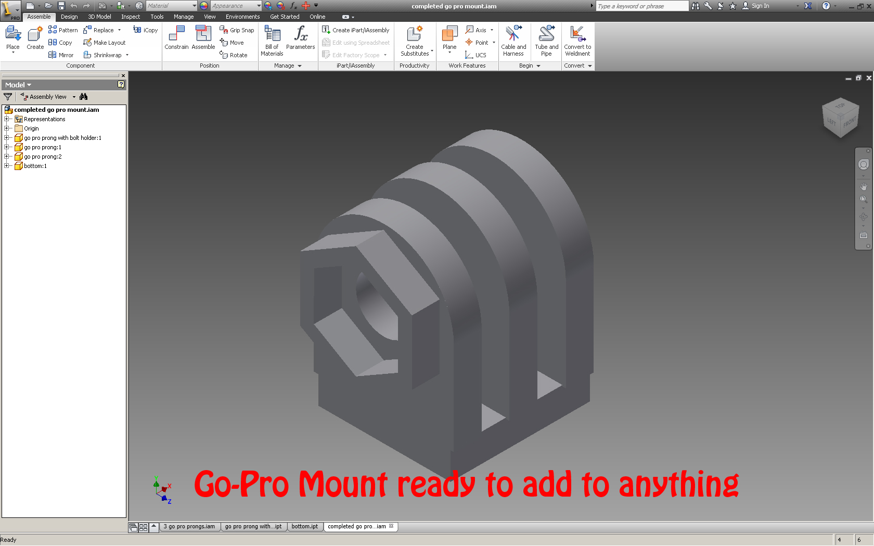Expand the go pro prong:2 node
Screen dimensions: 874x546
(x=7, y=157)
